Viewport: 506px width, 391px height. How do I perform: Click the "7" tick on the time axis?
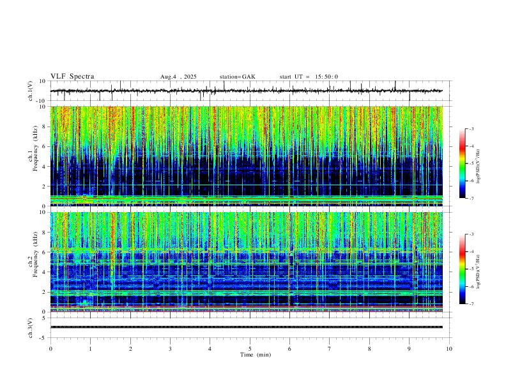tap(330, 349)
